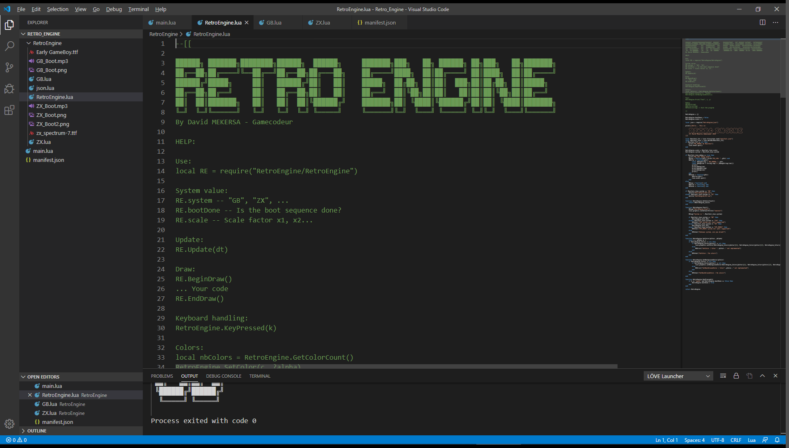Open the Search view in the sidebar
Screen dimensions: 789x448
click(x=9, y=46)
